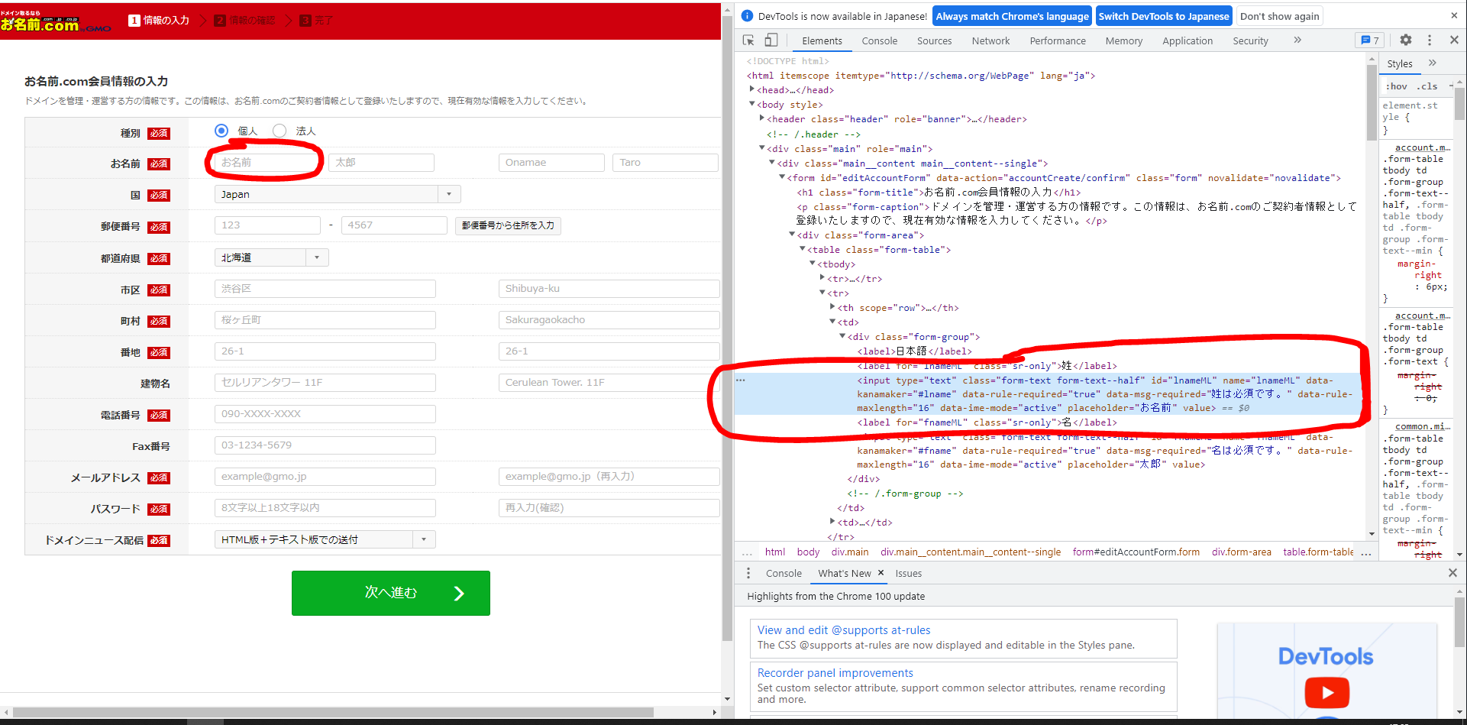This screenshot has width=1467, height=725.
Task: Click Don't show again button
Action: point(1280,16)
